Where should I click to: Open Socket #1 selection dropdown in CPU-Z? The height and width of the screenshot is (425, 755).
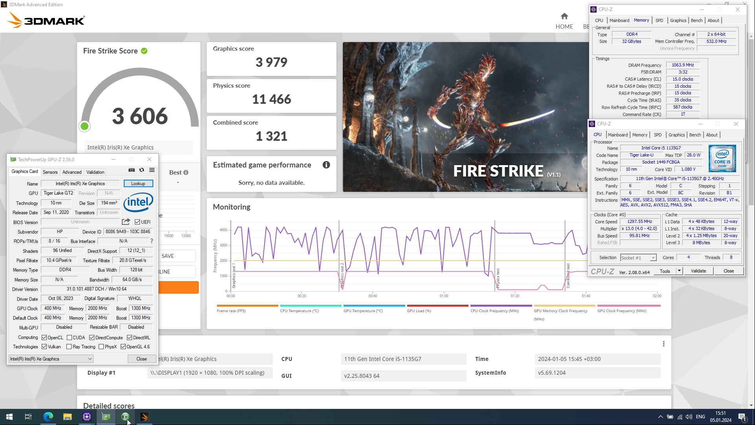tap(638, 258)
